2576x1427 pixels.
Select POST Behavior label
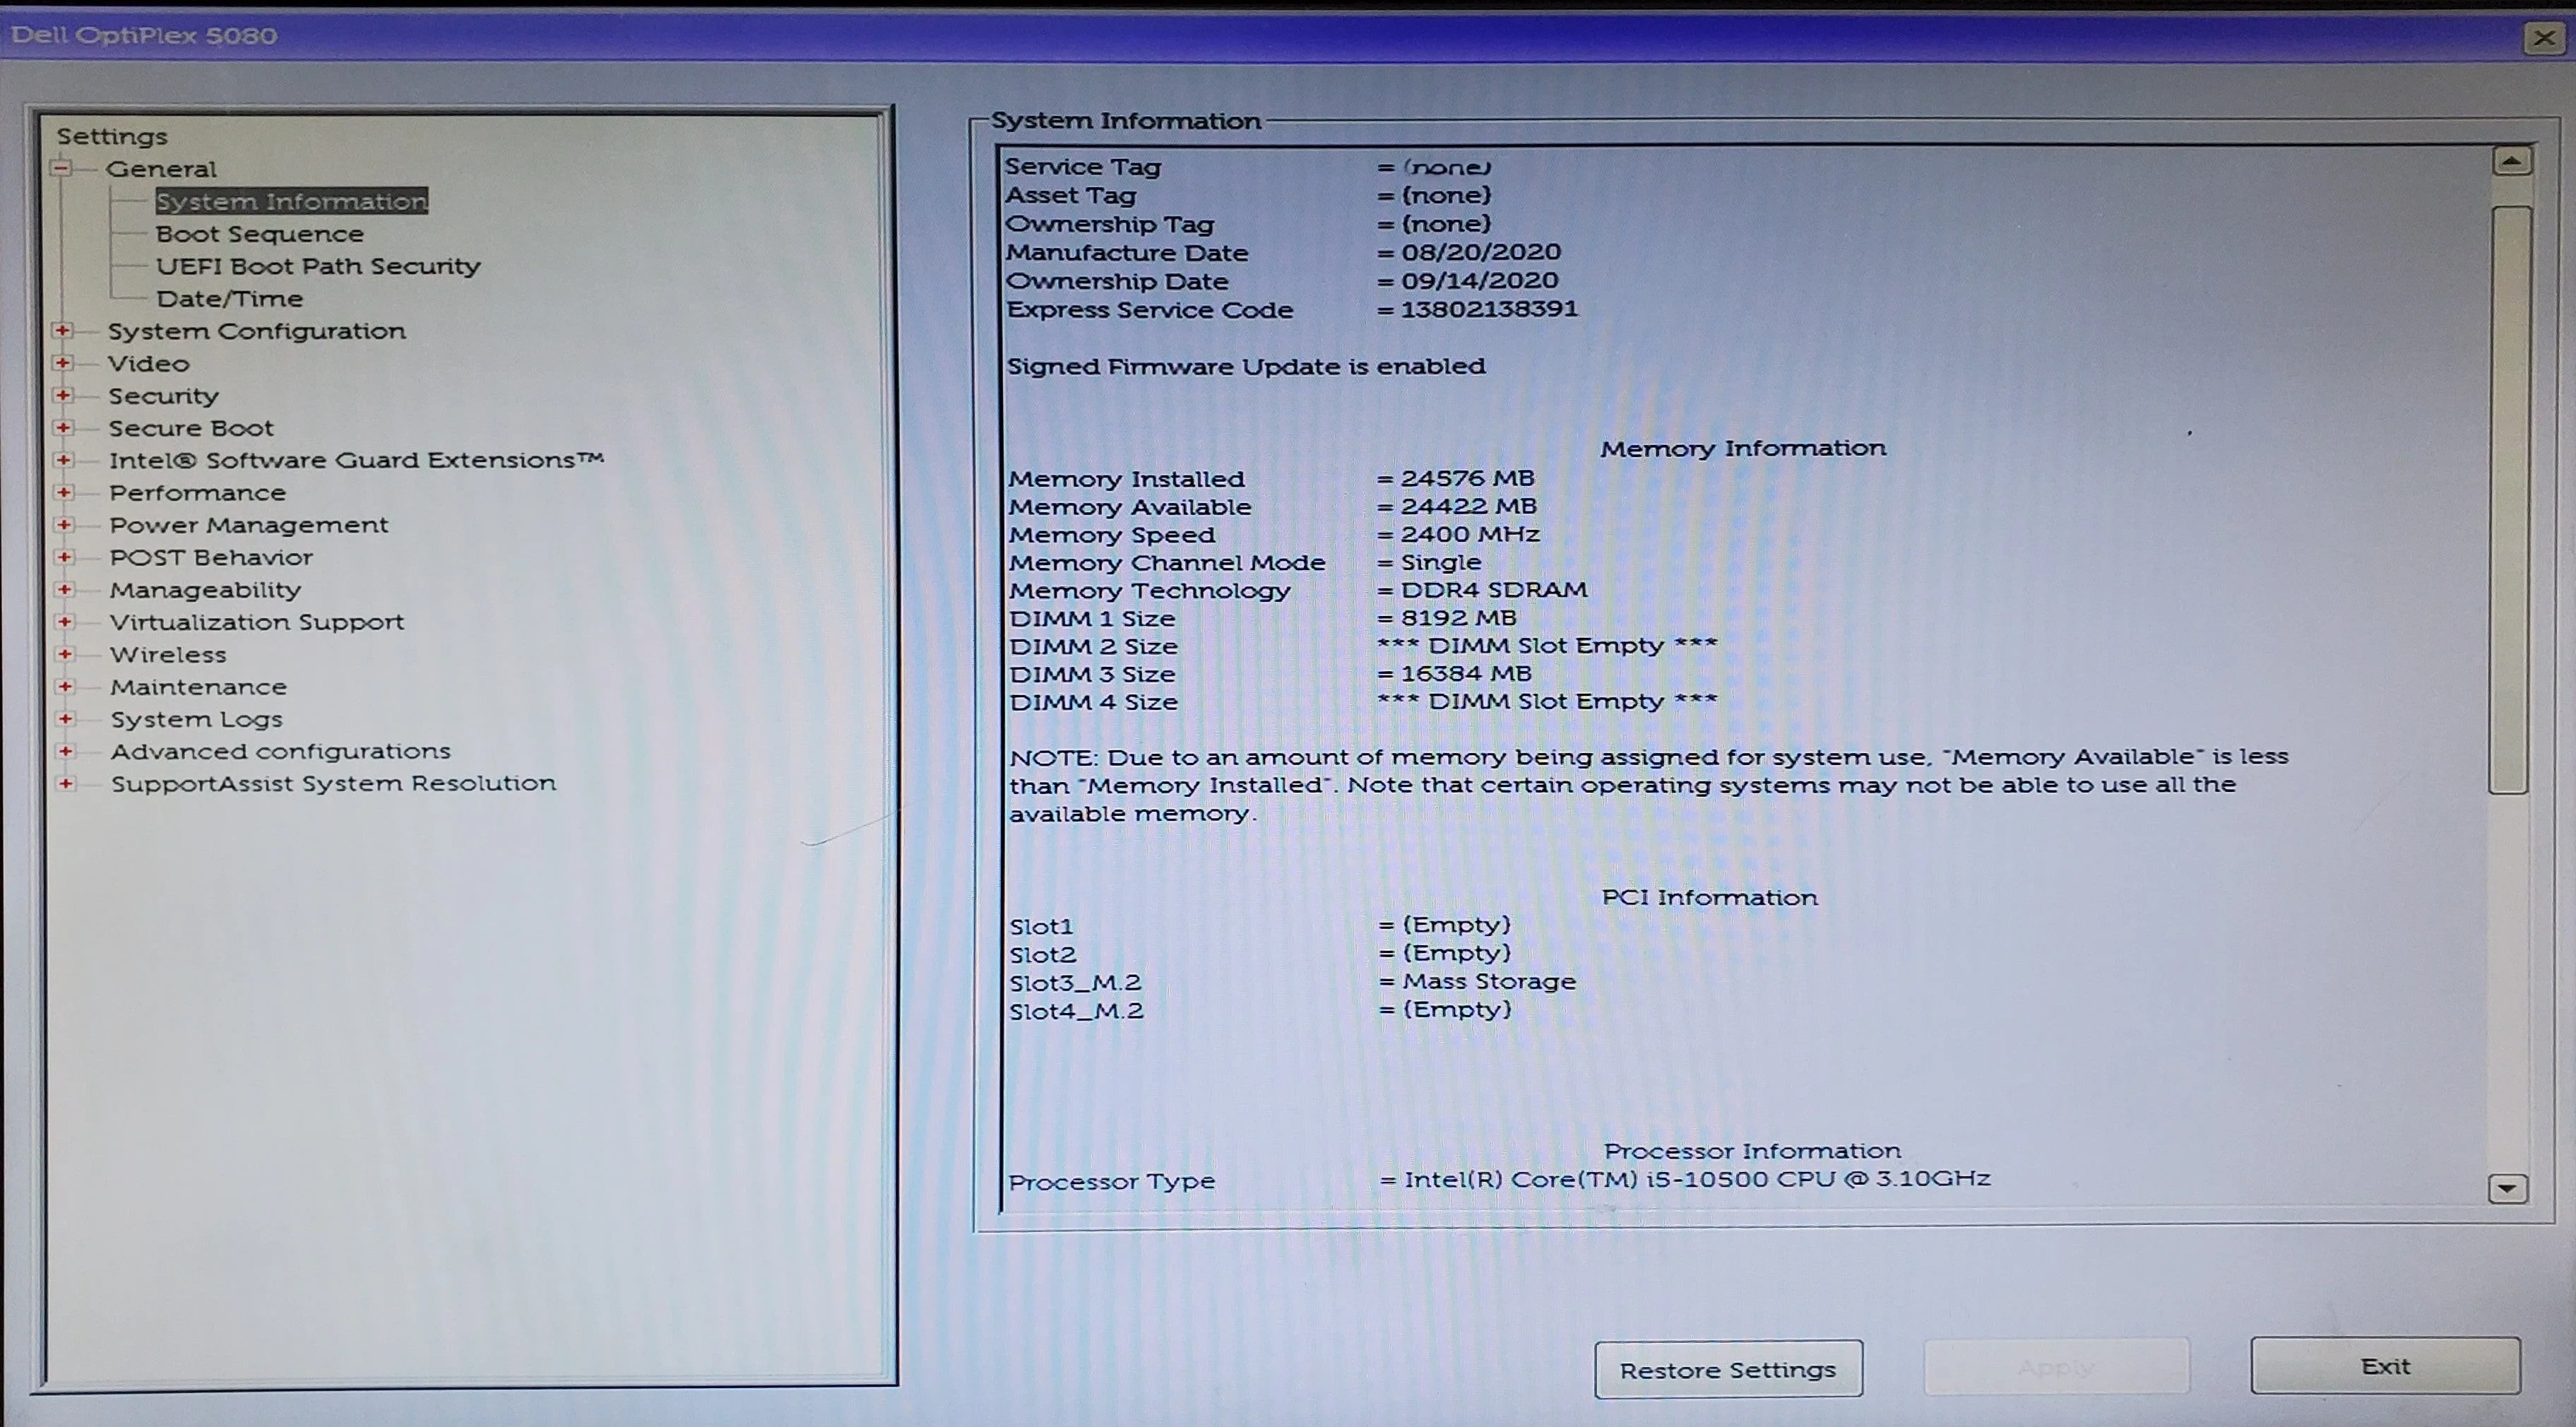pos(211,557)
